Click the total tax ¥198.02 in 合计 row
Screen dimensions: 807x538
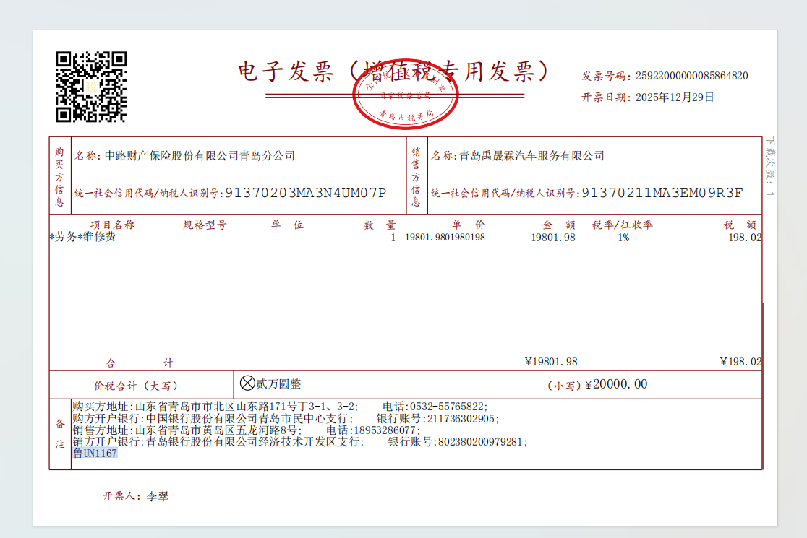[x=740, y=362]
